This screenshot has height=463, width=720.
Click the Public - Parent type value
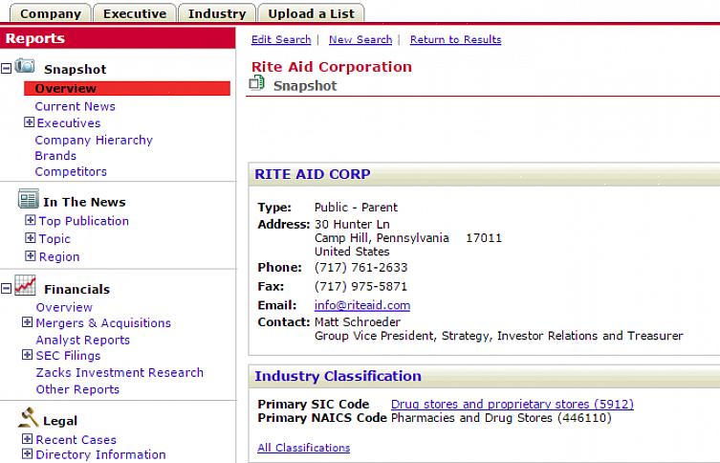[356, 208]
